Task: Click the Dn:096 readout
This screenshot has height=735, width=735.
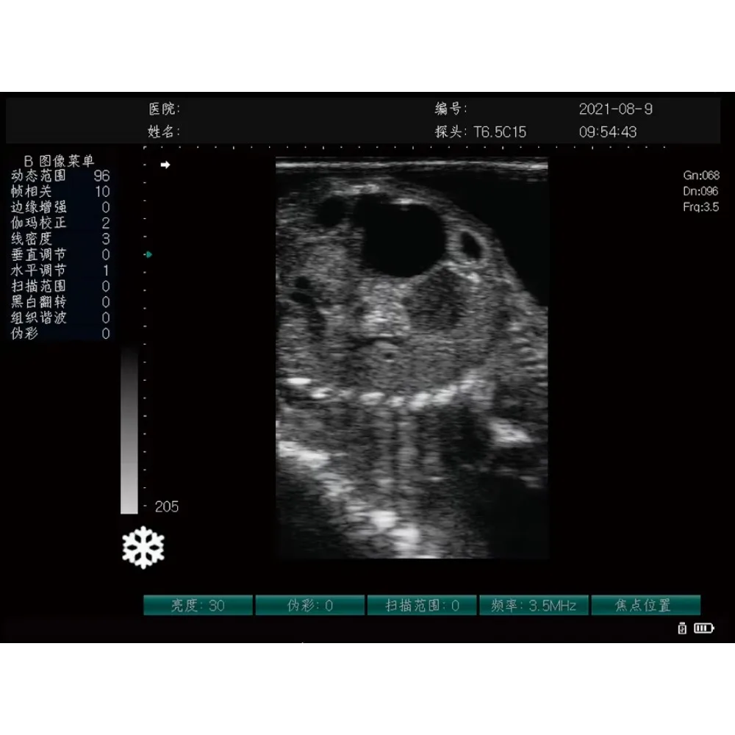Action: [700, 191]
